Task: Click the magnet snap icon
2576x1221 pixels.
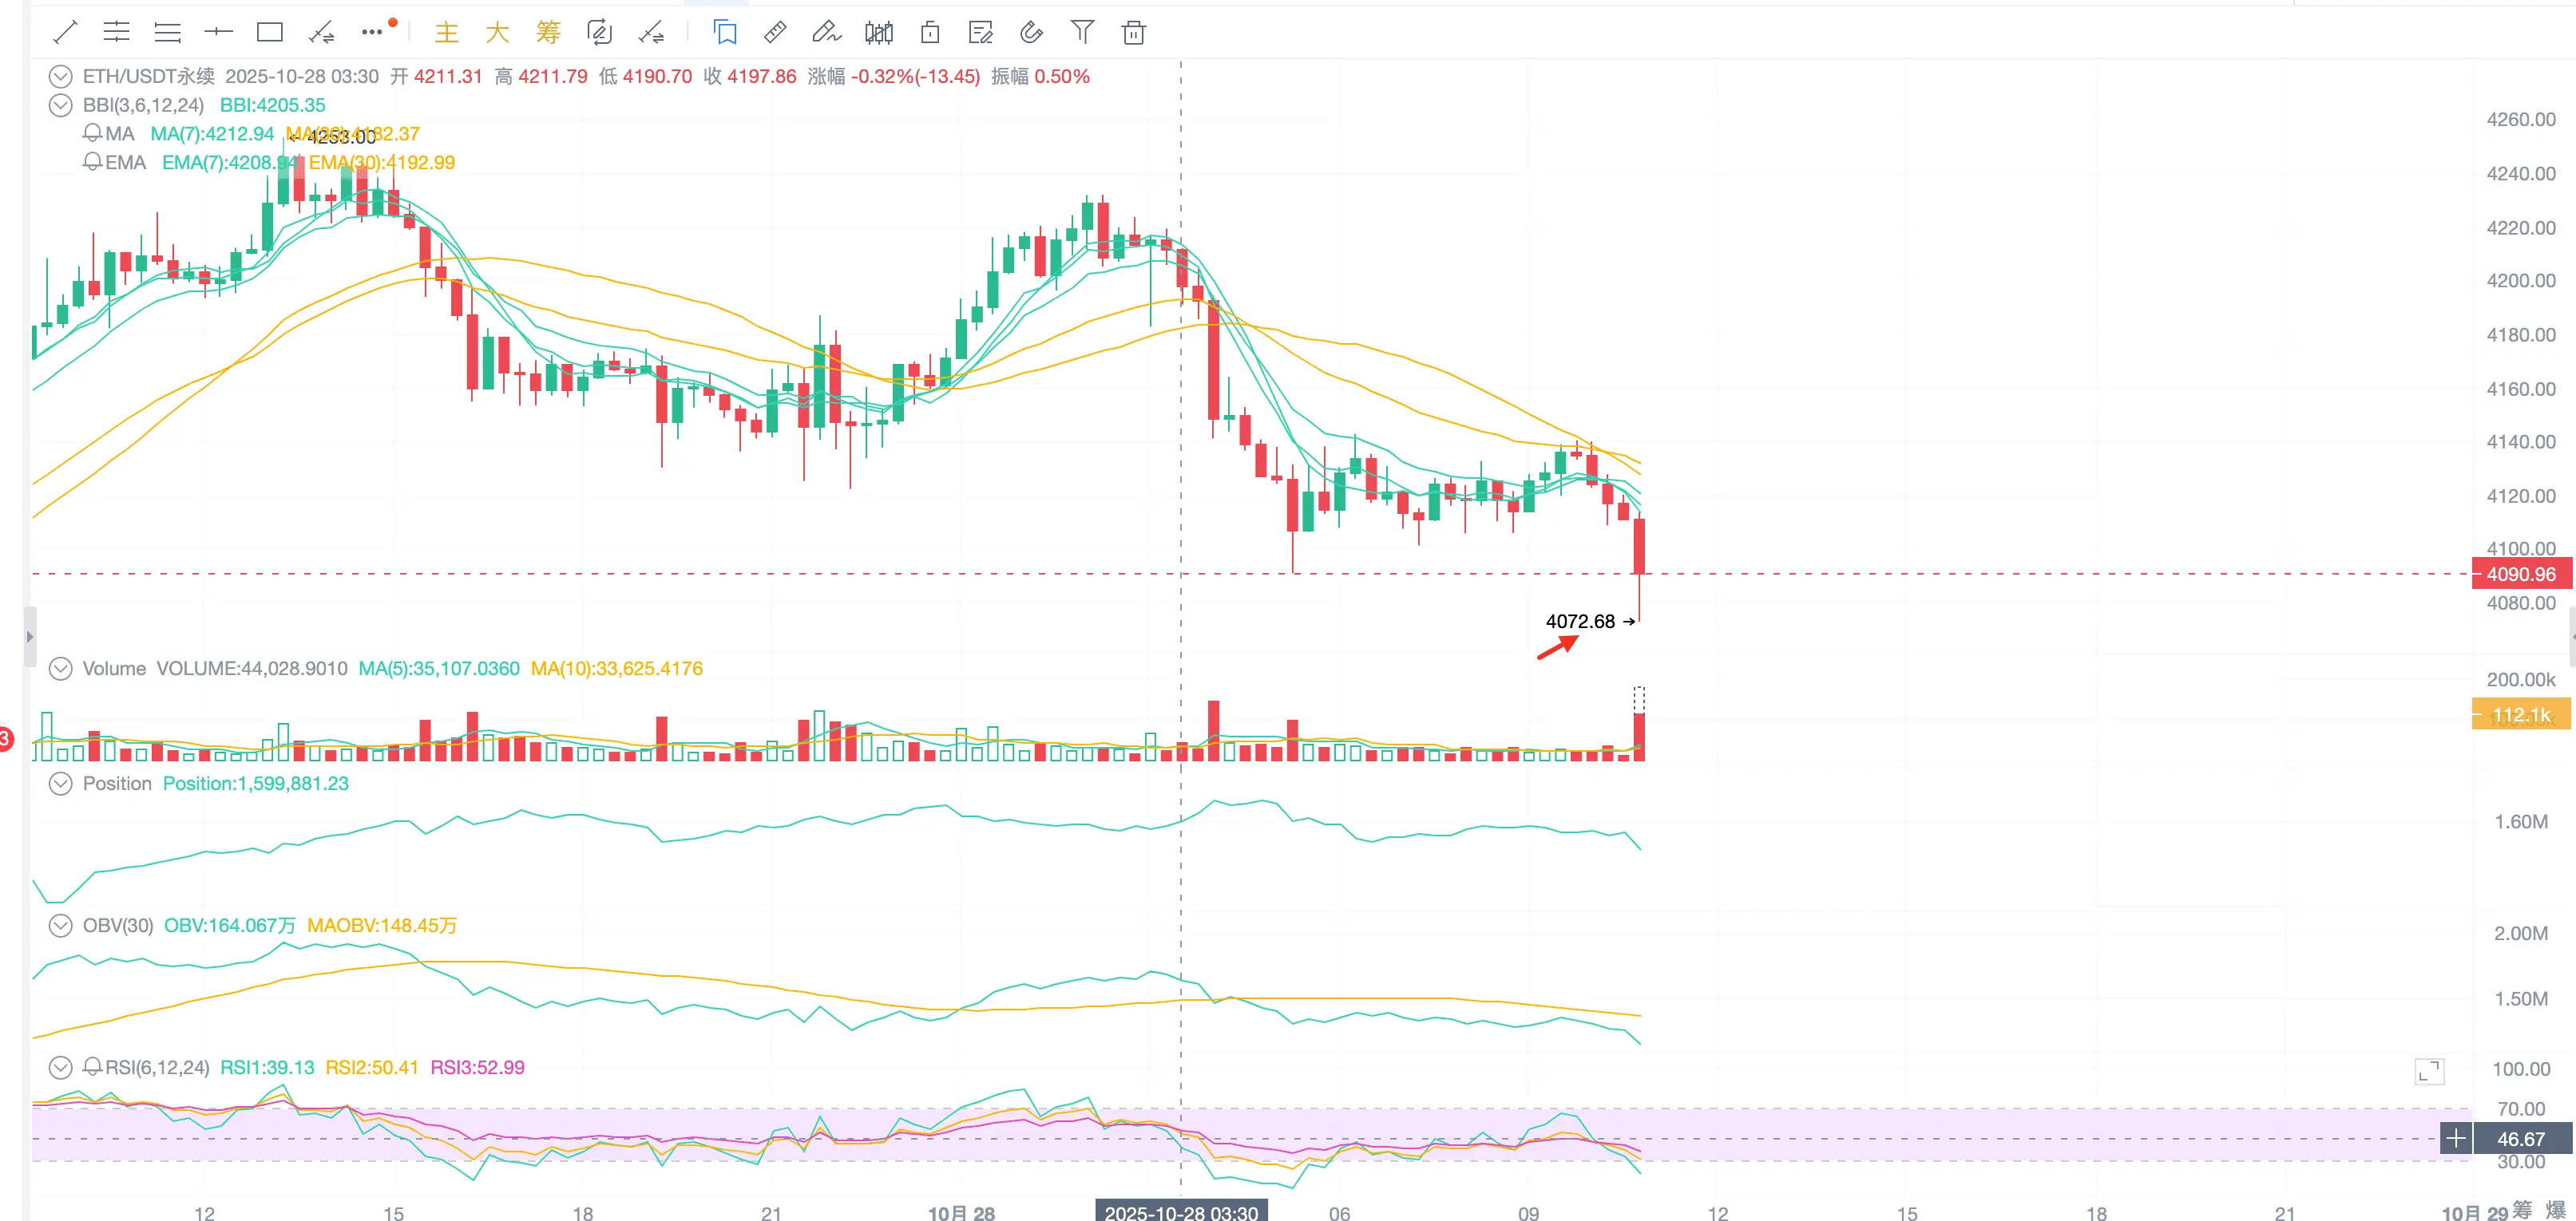Action: [x=1031, y=33]
